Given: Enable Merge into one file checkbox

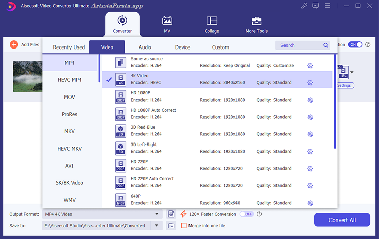Looking at the screenshot, I should click(184, 226).
